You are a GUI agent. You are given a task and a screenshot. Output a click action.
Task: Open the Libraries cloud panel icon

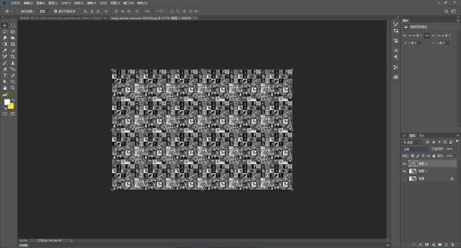tap(396, 77)
